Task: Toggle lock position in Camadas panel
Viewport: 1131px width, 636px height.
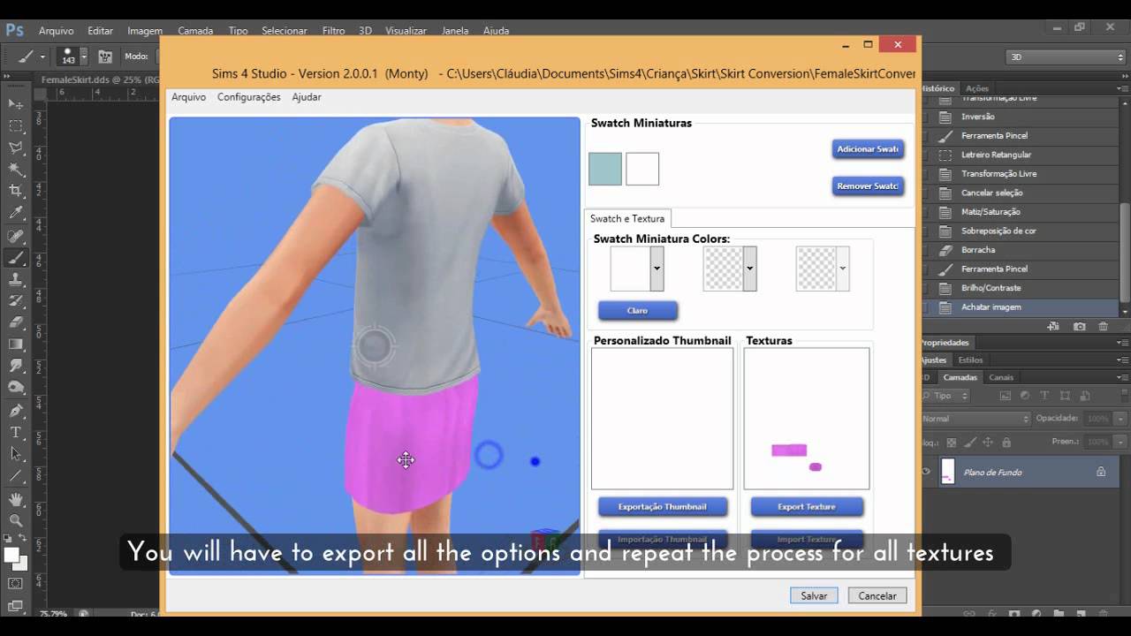Action: tap(988, 442)
